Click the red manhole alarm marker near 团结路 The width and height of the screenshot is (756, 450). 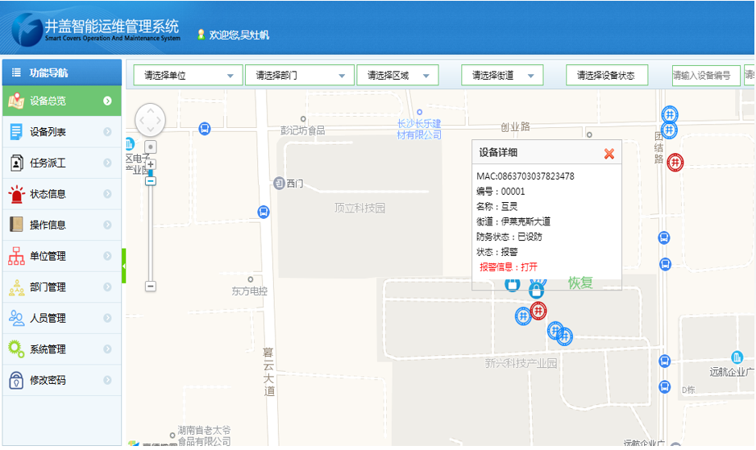675,163
